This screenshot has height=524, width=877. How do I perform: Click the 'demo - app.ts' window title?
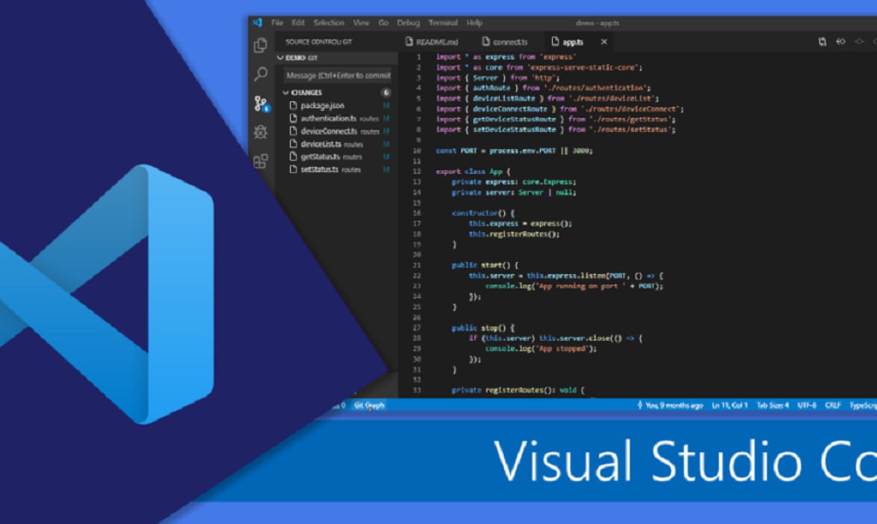point(597,23)
